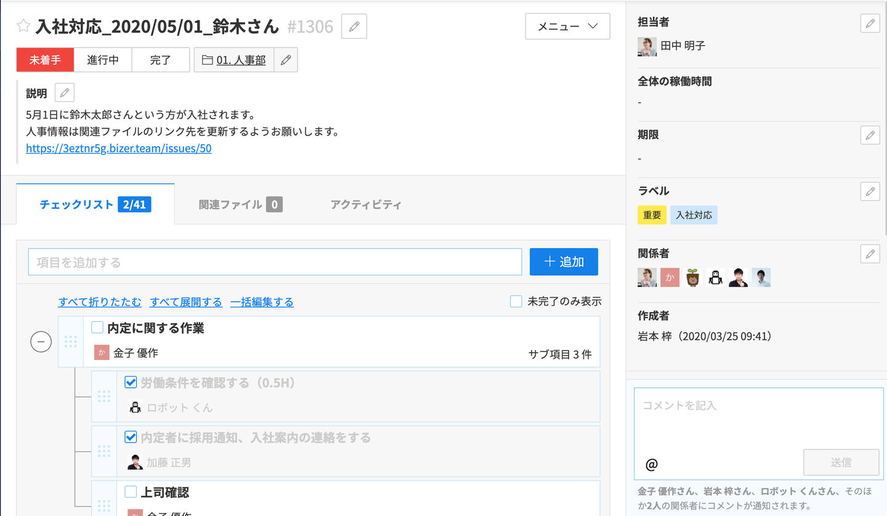
Task: Expand all items with すべて展開する
Action: pyautogui.click(x=186, y=302)
